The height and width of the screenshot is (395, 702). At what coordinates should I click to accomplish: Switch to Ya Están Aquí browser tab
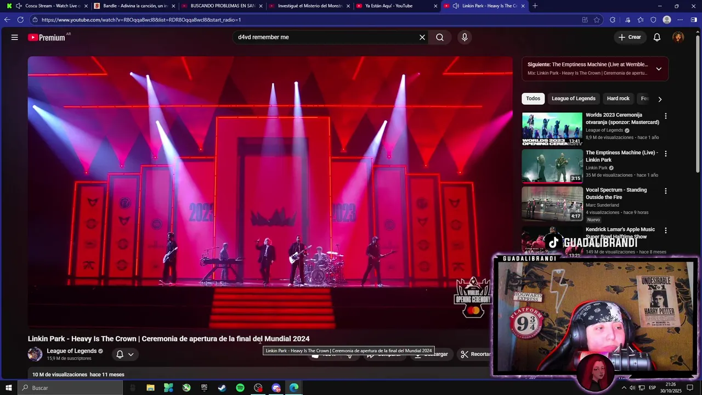coord(397,6)
